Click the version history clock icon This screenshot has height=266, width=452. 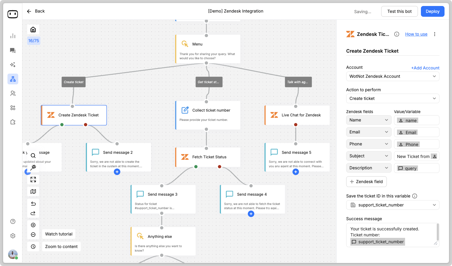click(33, 247)
